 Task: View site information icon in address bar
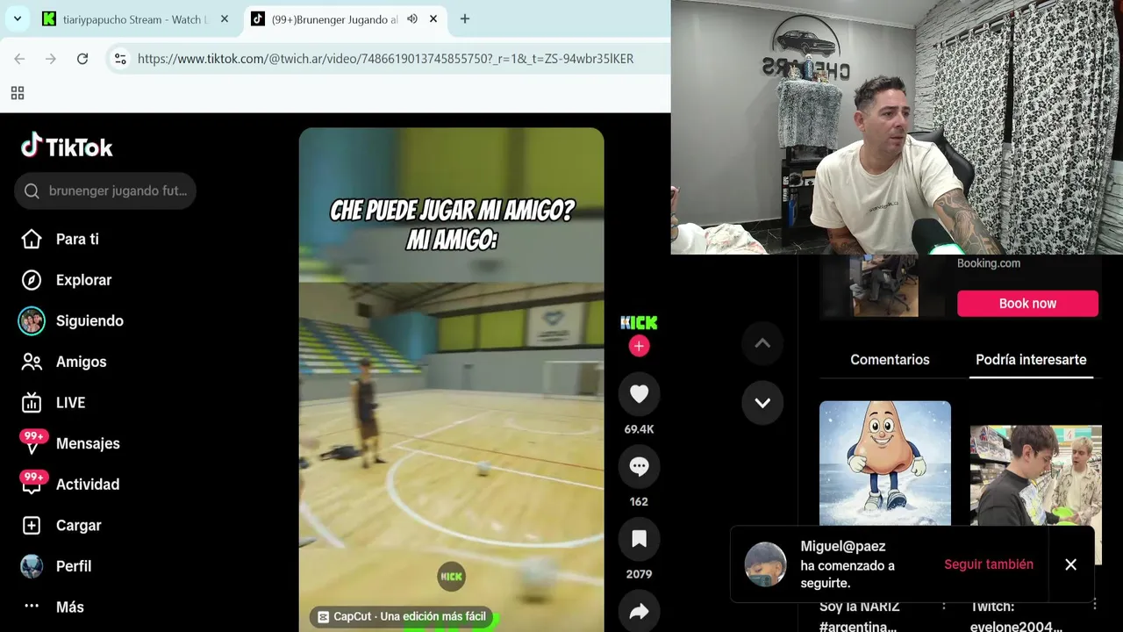pos(120,59)
